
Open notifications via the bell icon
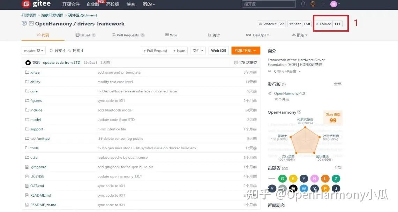coord(303,4)
